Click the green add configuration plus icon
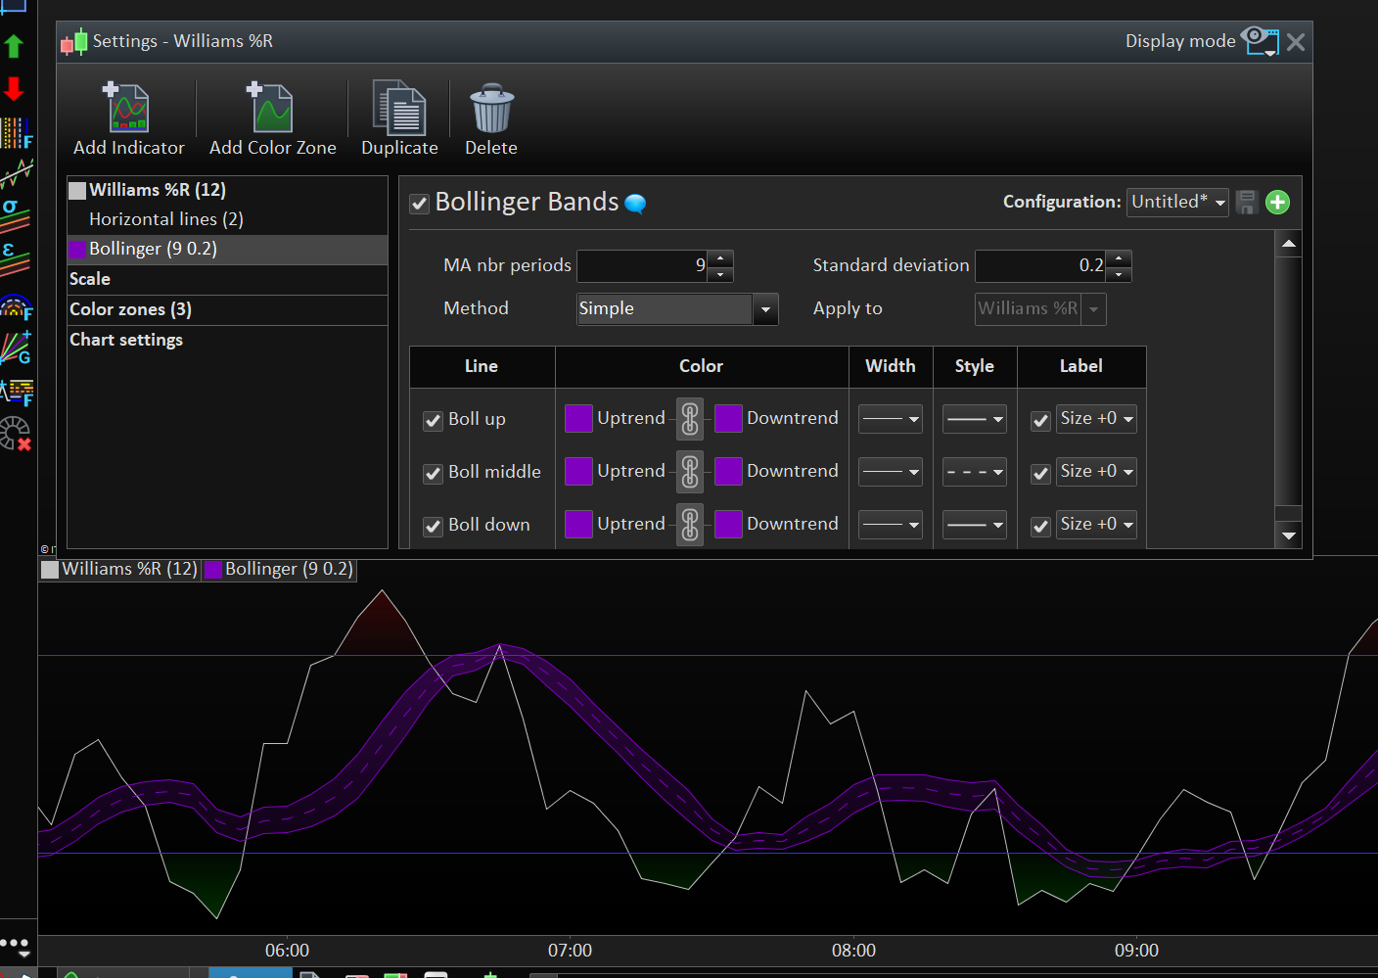The width and height of the screenshot is (1378, 978). [1277, 203]
